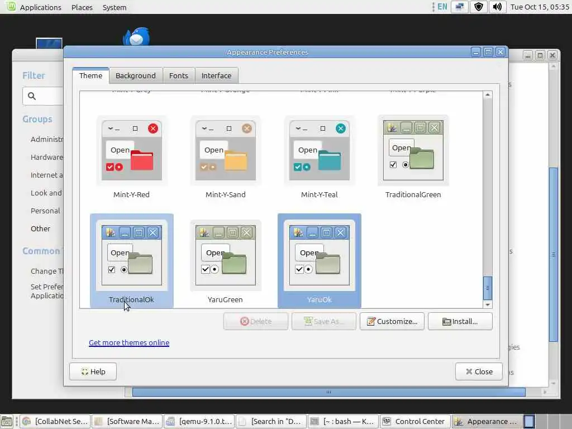Image resolution: width=572 pixels, height=429 pixels.
Task: Click Change Theme common task link
Action: click(x=47, y=271)
